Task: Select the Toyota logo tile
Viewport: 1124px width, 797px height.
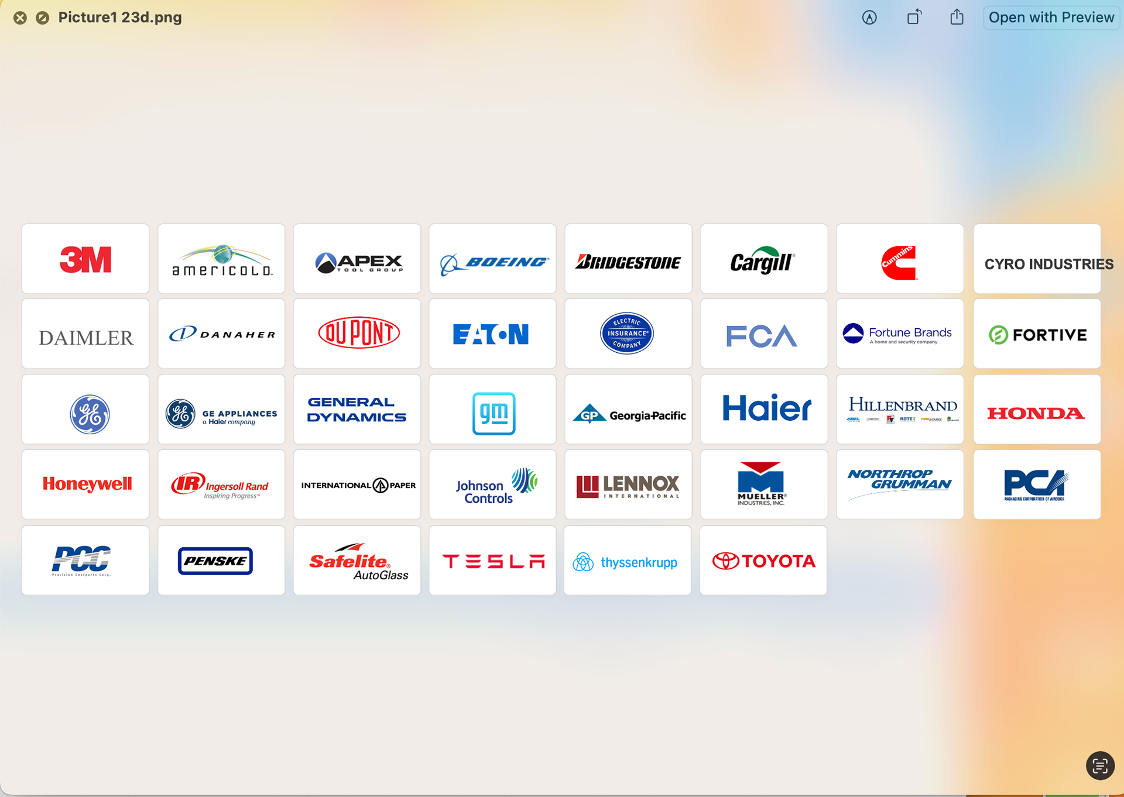Action: (x=763, y=561)
